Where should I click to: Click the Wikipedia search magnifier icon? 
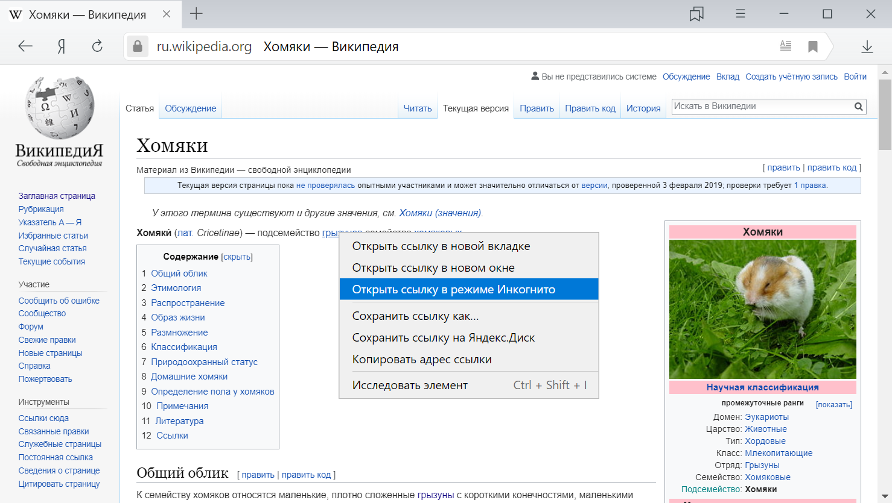coord(858,107)
